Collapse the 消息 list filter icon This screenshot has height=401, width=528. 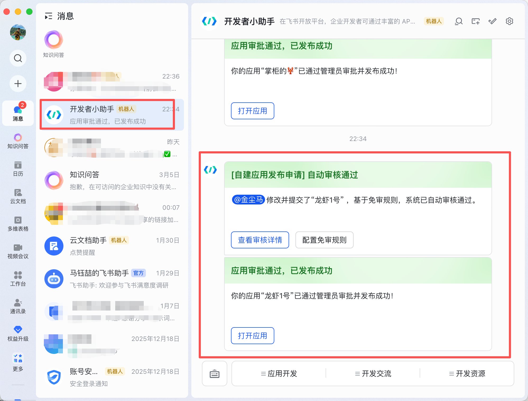point(48,16)
